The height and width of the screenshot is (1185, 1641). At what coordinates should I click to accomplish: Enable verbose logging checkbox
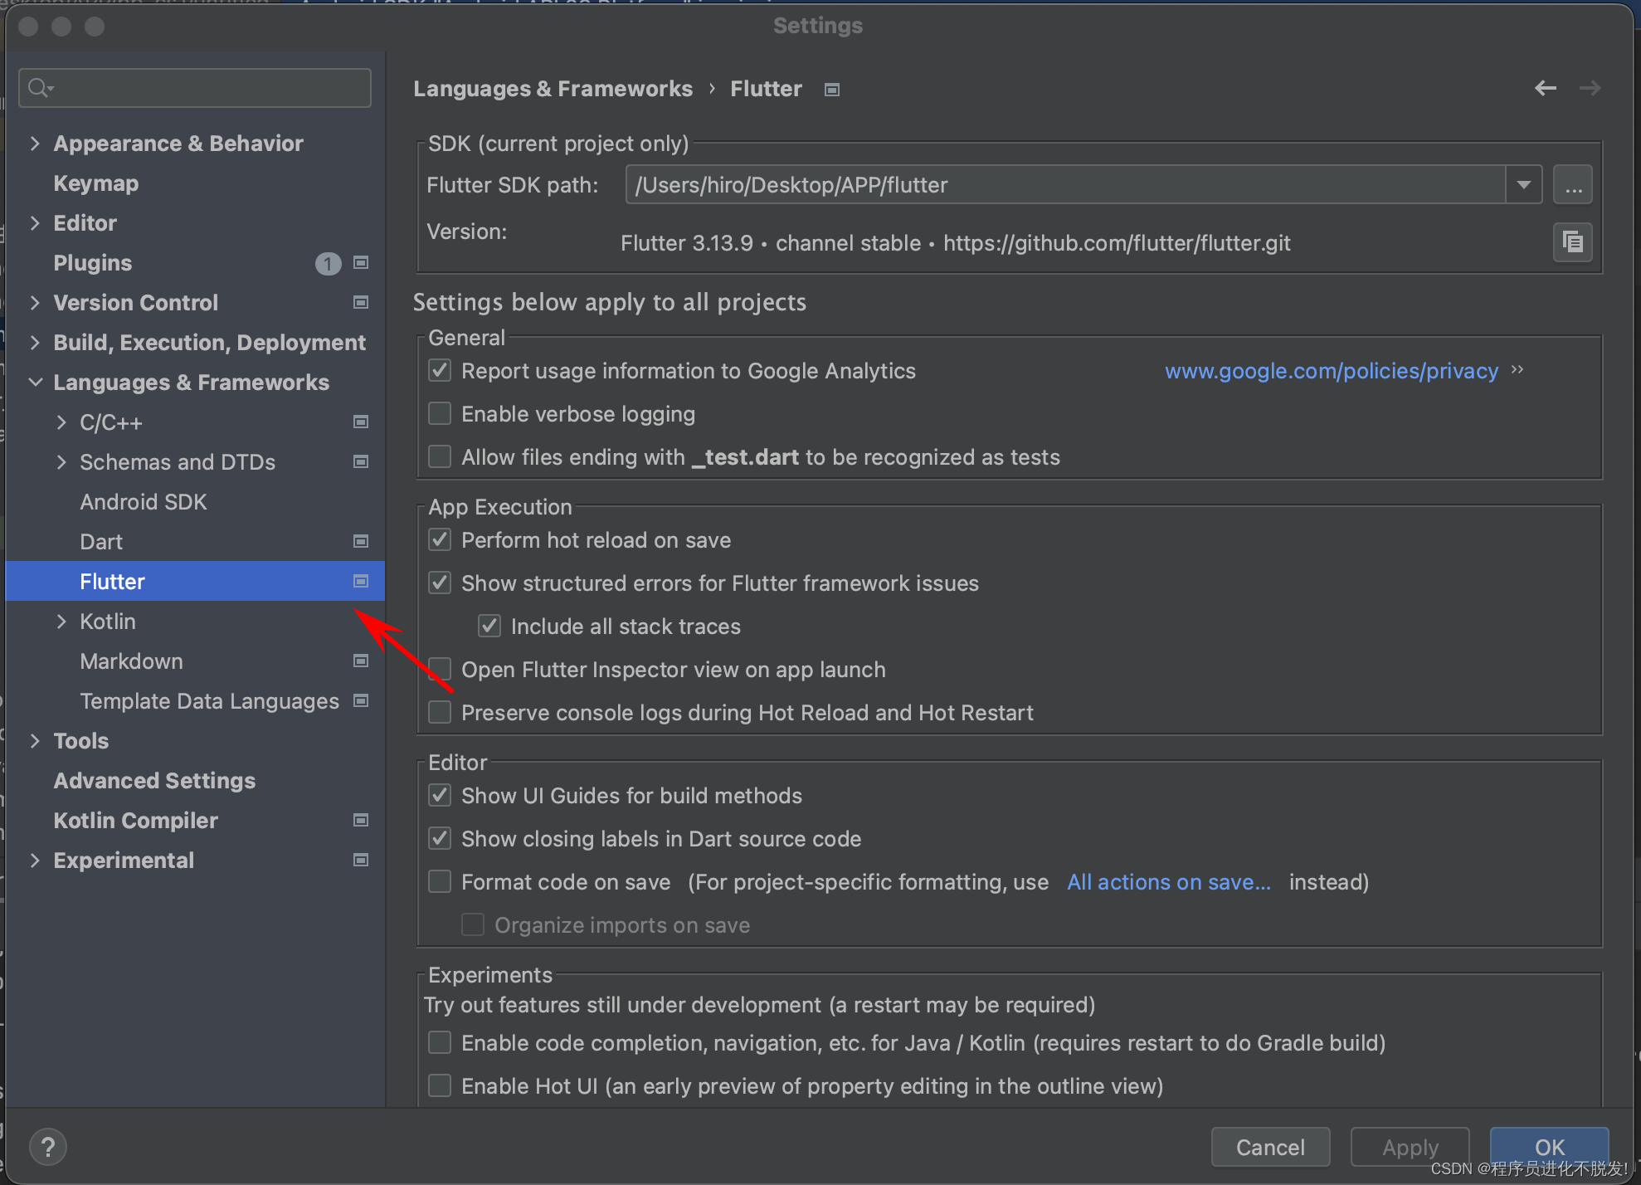tap(440, 413)
